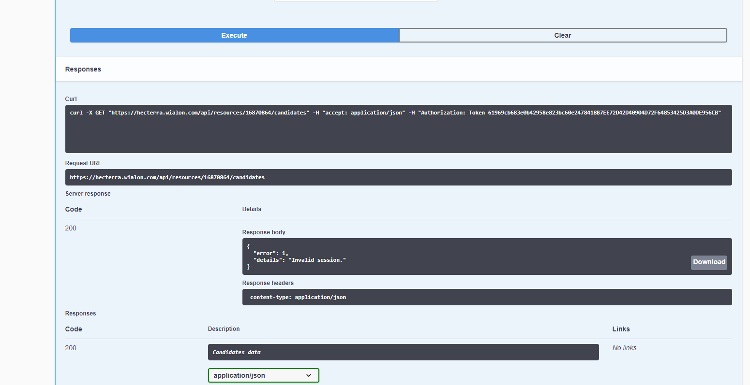Click the Details column header
The width and height of the screenshot is (750, 385).
tap(252, 209)
